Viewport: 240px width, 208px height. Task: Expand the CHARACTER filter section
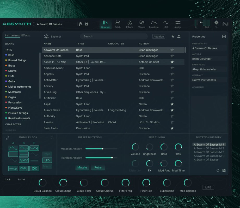[13, 124]
